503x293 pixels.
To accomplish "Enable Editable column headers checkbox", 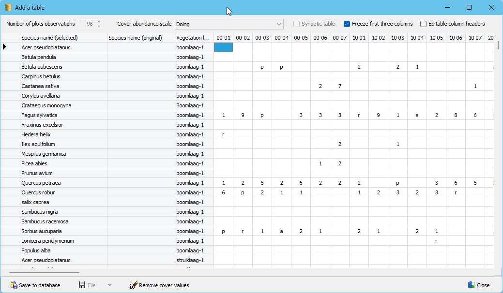I will (424, 24).
